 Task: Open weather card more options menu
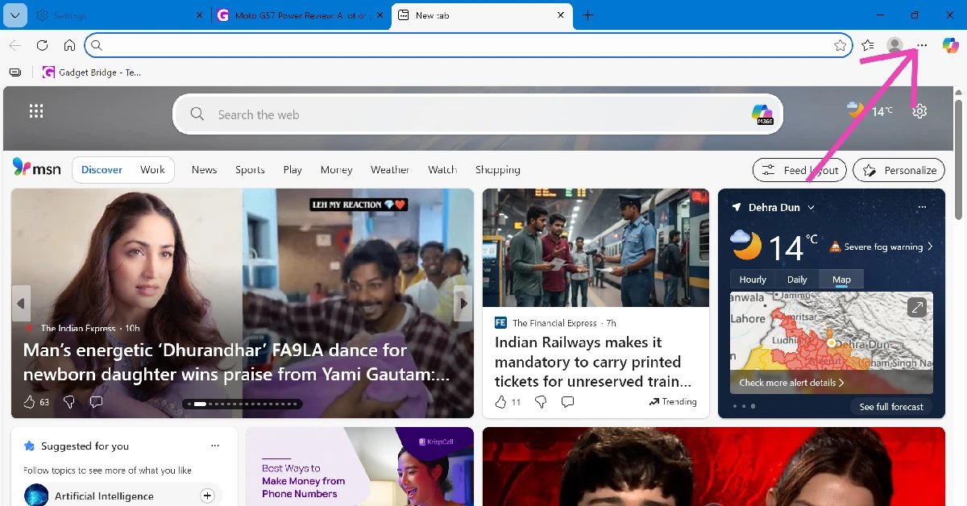click(x=922, y=207)
